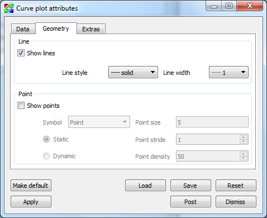
Task: Open the Line width dropdown
Action: click(228, 72)
